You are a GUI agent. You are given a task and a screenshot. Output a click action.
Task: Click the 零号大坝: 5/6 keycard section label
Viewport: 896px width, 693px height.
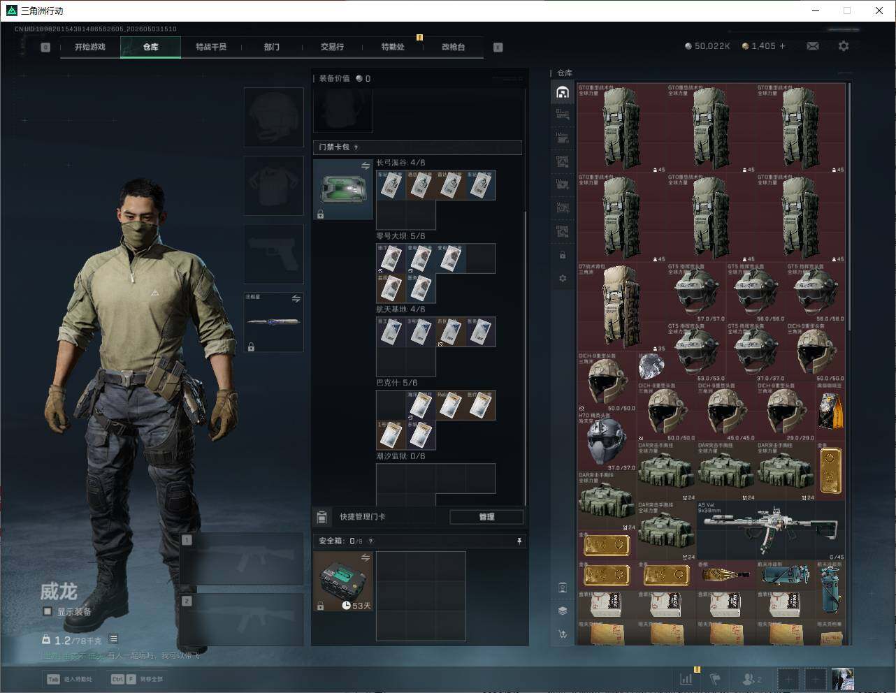click(x=400, y=236)
